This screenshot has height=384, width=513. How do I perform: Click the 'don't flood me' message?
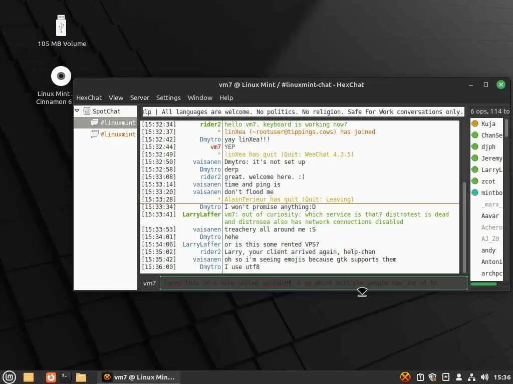pyautogui.click(x=249, y=191)
